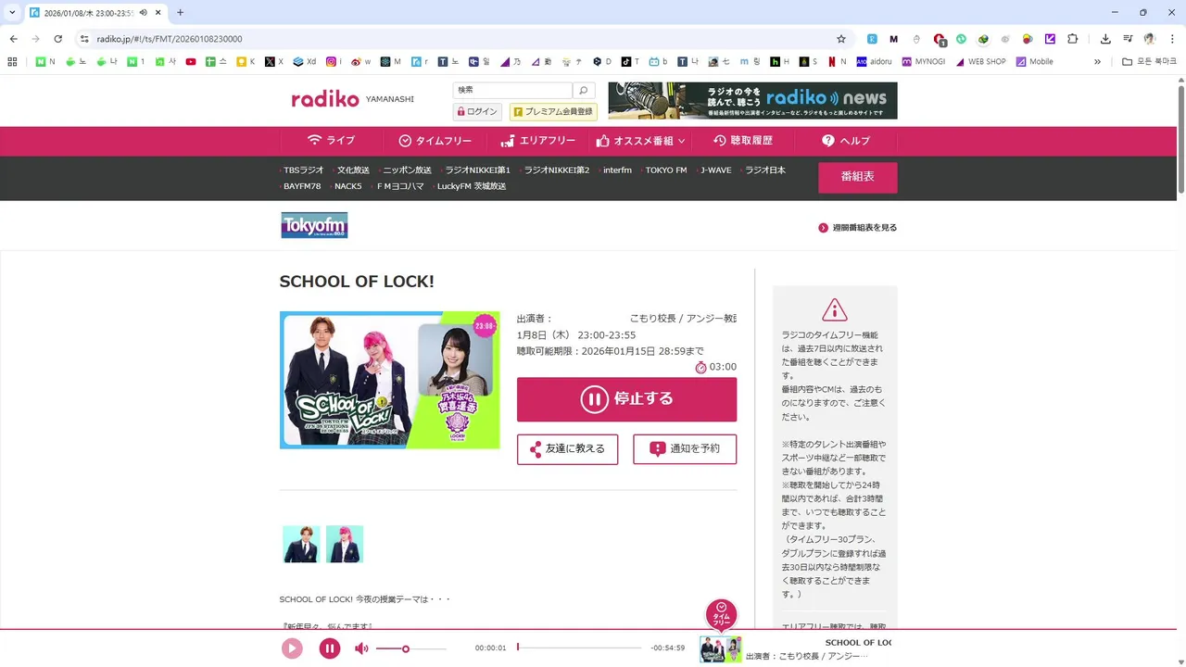Click the ログイン login button
The image size is (1186, 667).
(x=477, y=112)
